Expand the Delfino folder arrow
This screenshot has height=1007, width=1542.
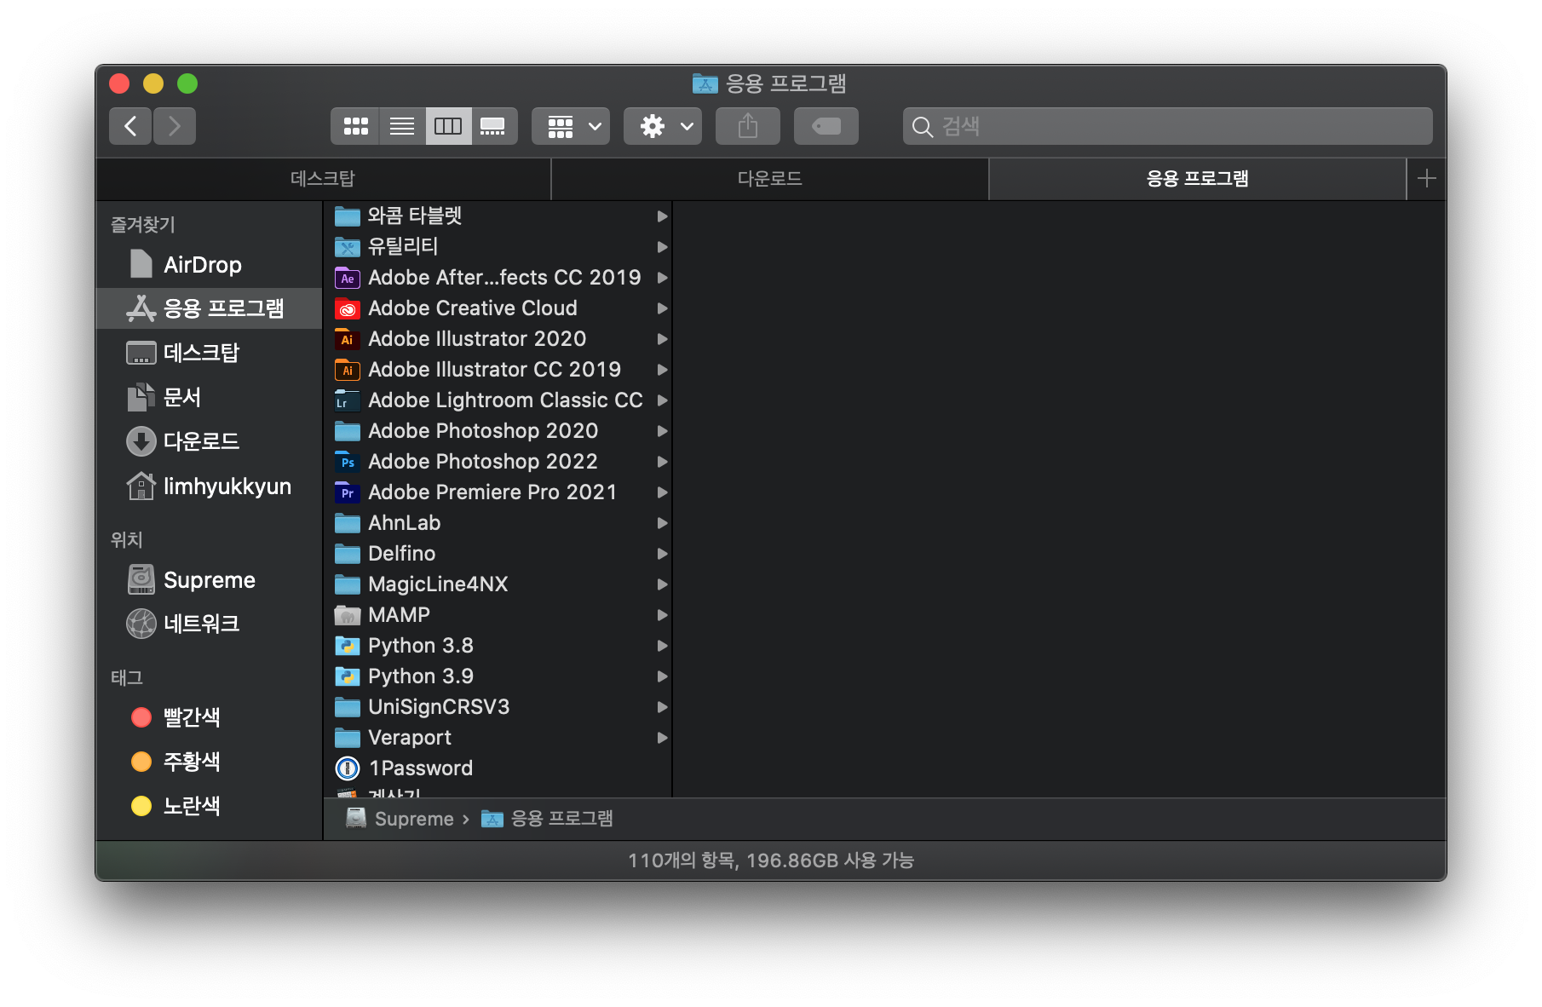(662, 554)
